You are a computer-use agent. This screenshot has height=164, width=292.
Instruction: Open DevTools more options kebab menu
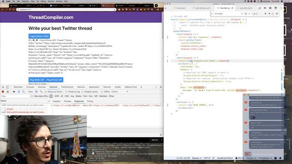click(156, 87)
